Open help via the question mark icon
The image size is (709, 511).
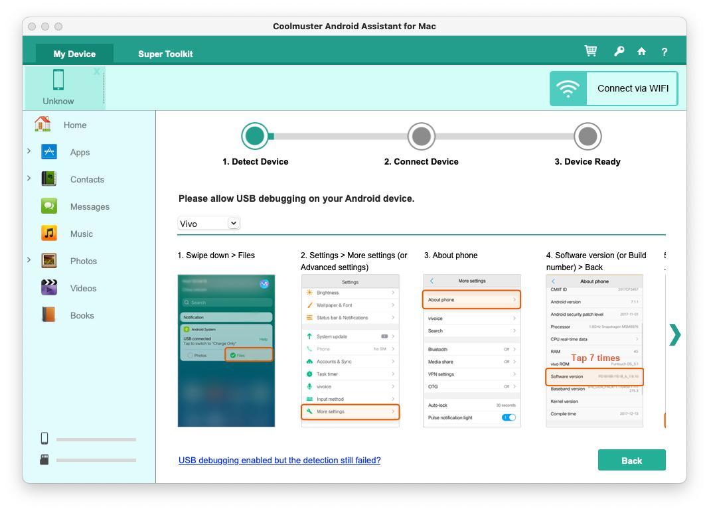(x=665, y=52)
